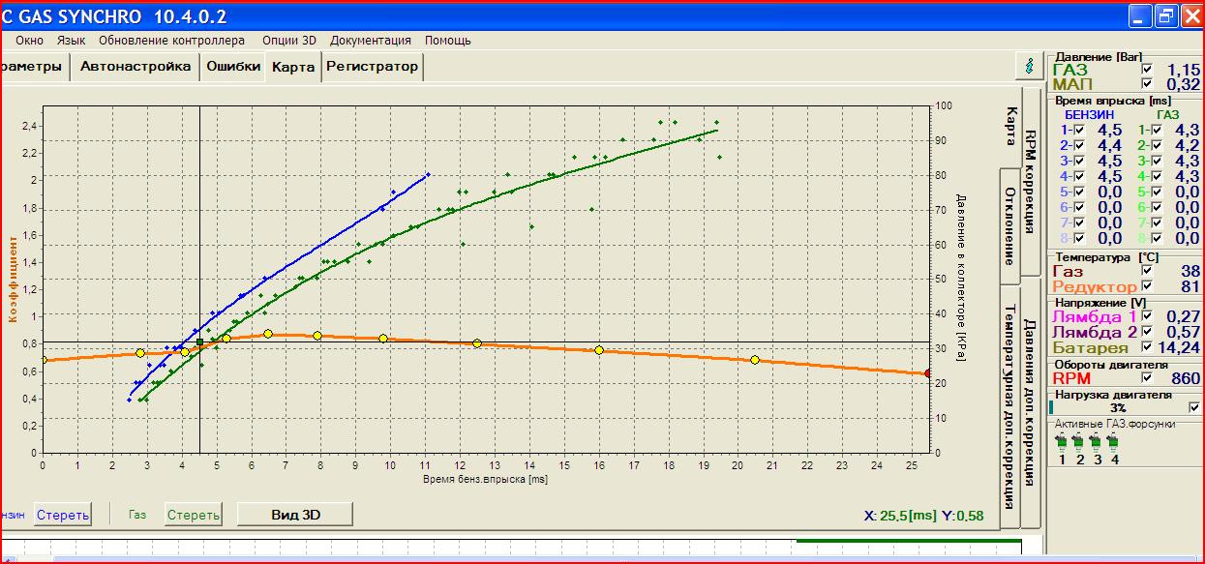This screenshot has height=564, width=1205.
Task: Toggle the Нагрузка двигателя checkbox
Action: 1194,407
